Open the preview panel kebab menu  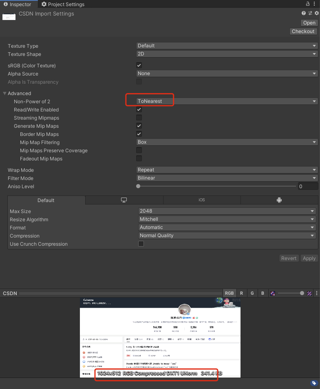coord(316,293)
